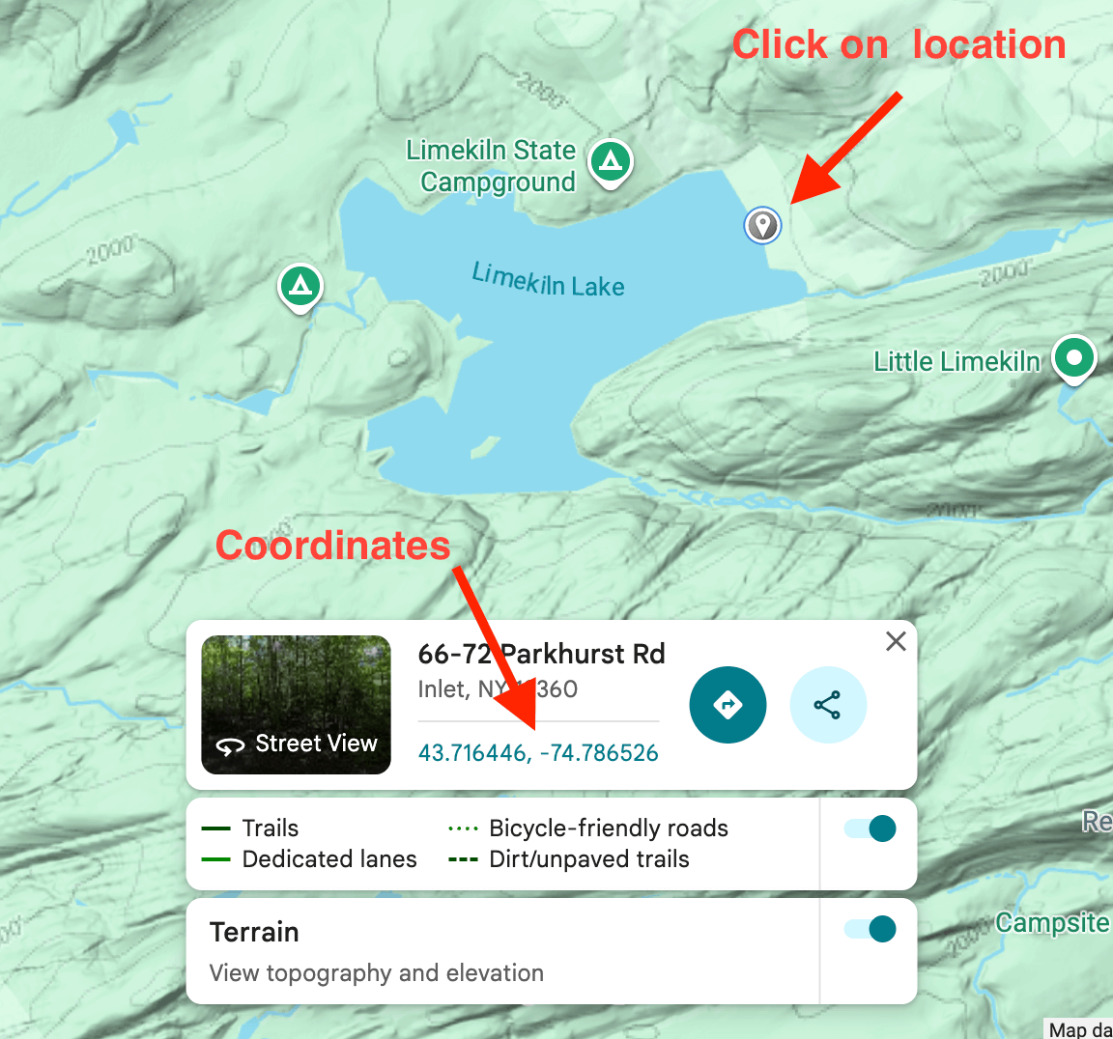The height and width of the screenshot is (1039, 1113).
Task: Click the Limekiln Lake label
Action: (x=548, y=281)
